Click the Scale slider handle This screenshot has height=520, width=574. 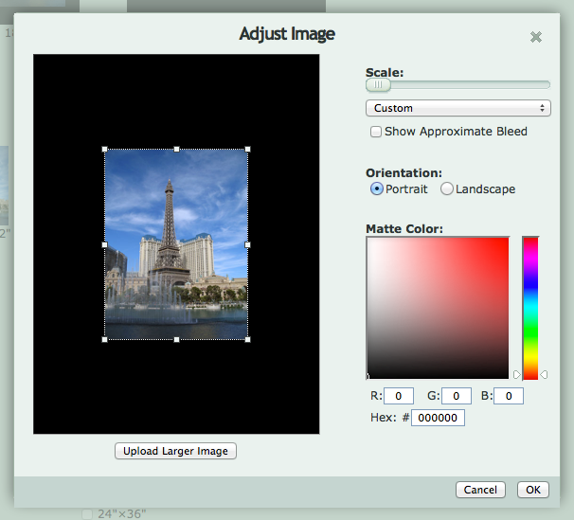tap(378, 85)
